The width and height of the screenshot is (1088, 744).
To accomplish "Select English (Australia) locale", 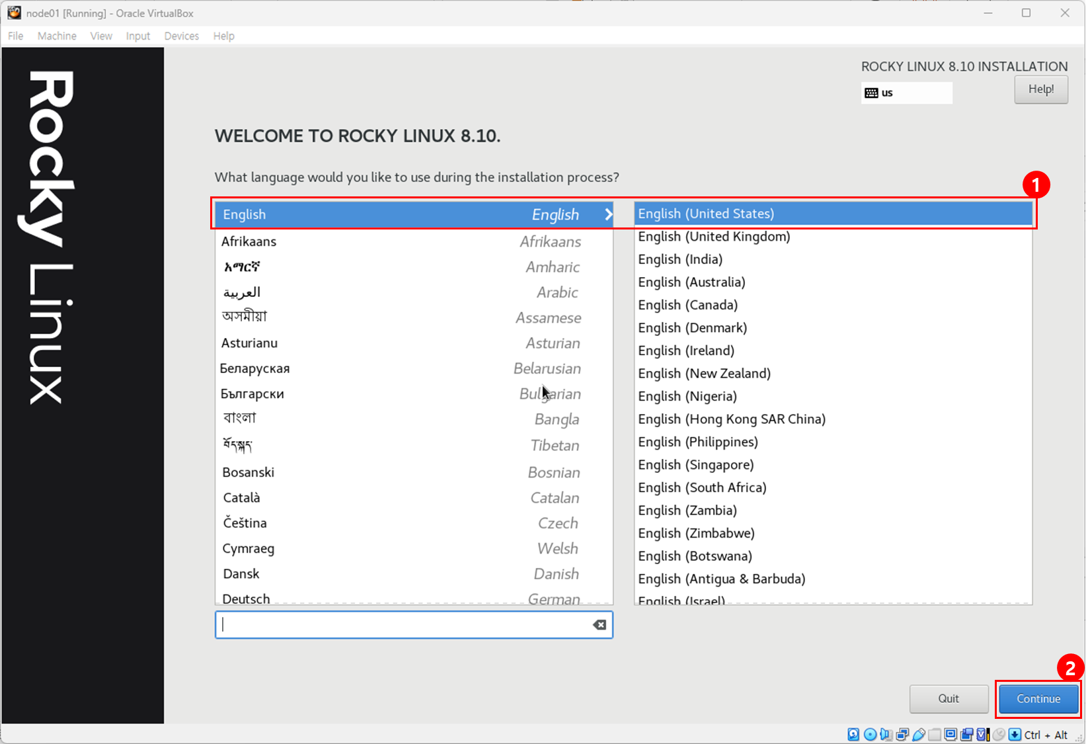I will (833, 282).
